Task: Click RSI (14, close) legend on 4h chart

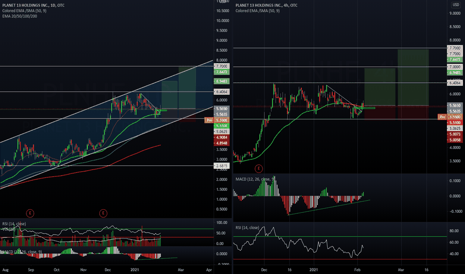Action: pos(247,228)
